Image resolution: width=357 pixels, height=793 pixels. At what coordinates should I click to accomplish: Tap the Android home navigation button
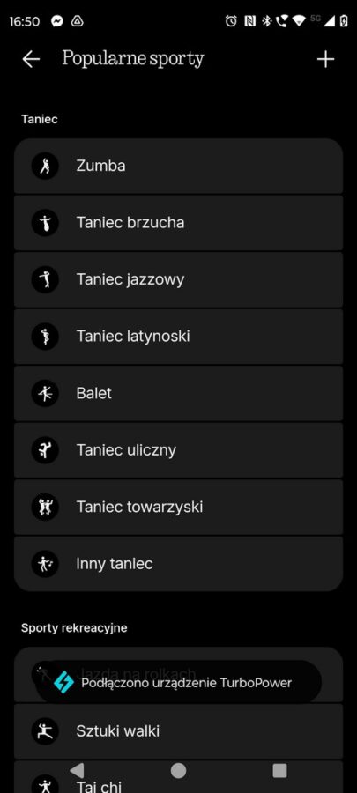point(178,770)
